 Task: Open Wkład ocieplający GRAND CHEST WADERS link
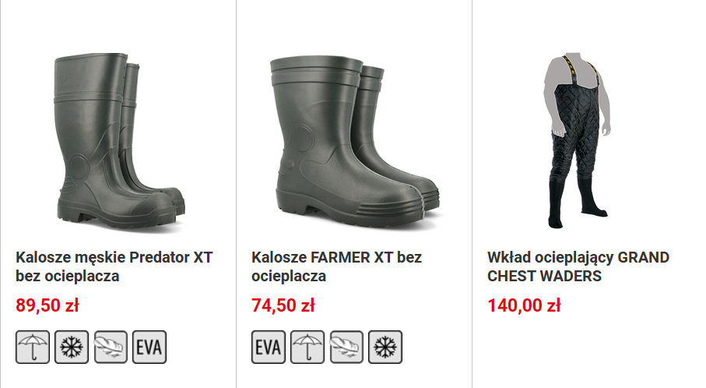point(578,266)
